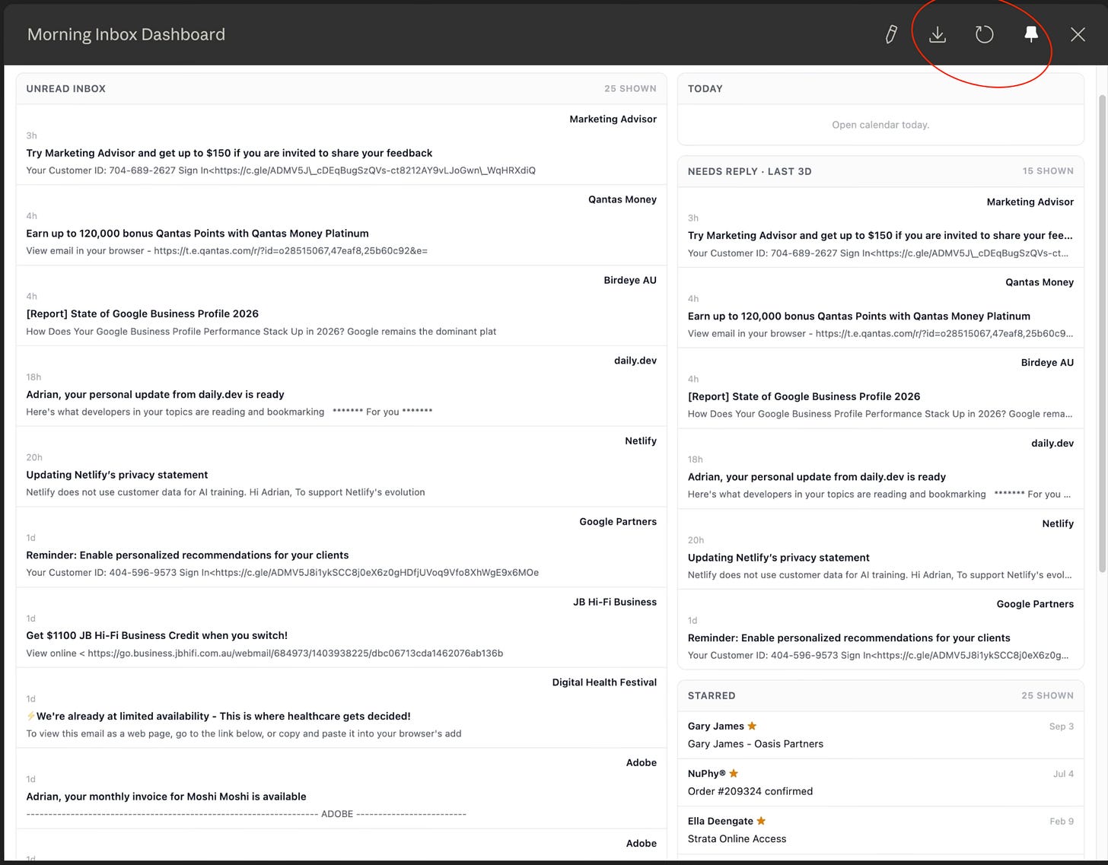
Task: Click sender 'JB Hi-Fi Business'
Action: pyautogui.click(x=615, y=602)
